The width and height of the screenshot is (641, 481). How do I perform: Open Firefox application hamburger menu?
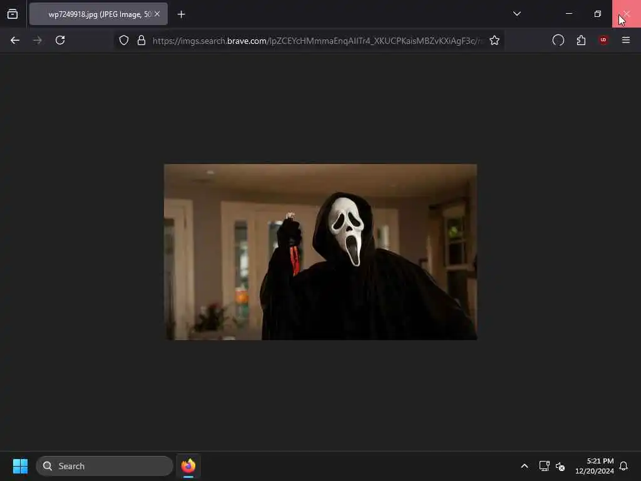pos(626,40)
